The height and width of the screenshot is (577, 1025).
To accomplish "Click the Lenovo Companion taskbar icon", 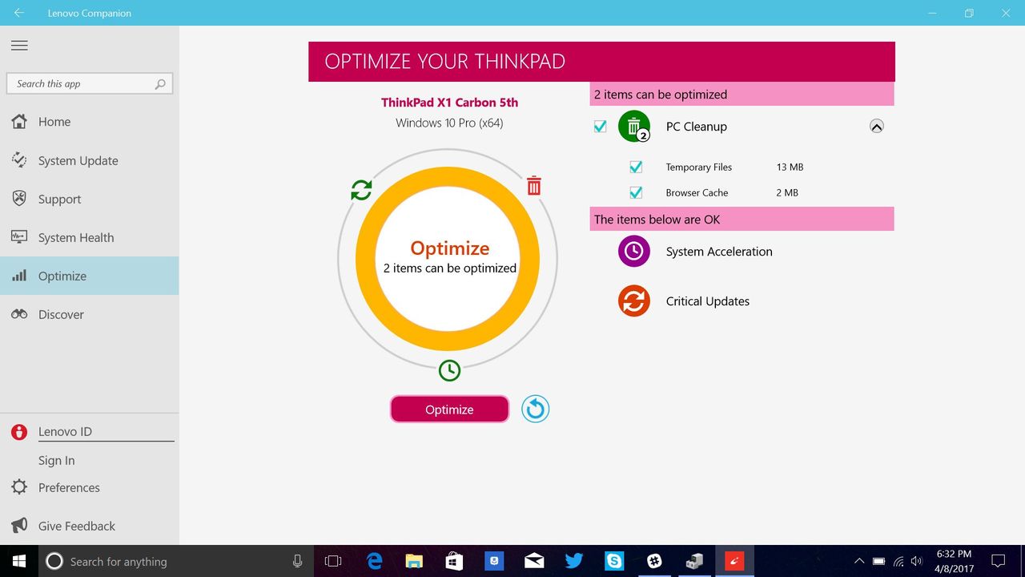I will pyautogui.click(x=734, y=561).
